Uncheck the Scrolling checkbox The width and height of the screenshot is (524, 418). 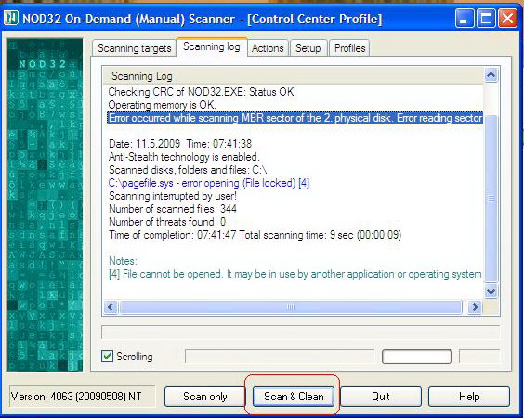[107, 356]
